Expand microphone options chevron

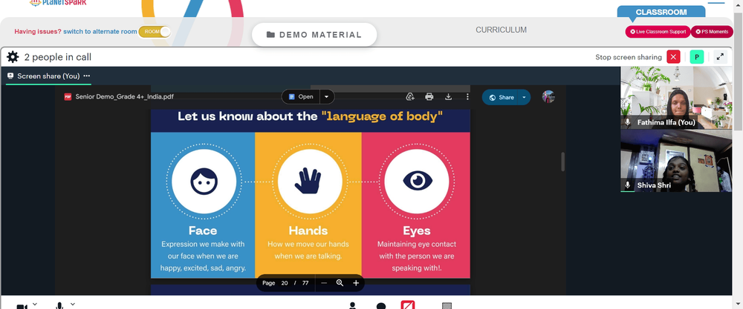tap(73, 304)
